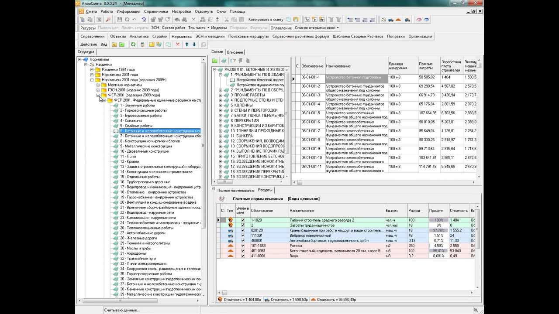Click the first yellow folder icon after Вид
This screenshot has width=559, height=314.
coord(114,44)
